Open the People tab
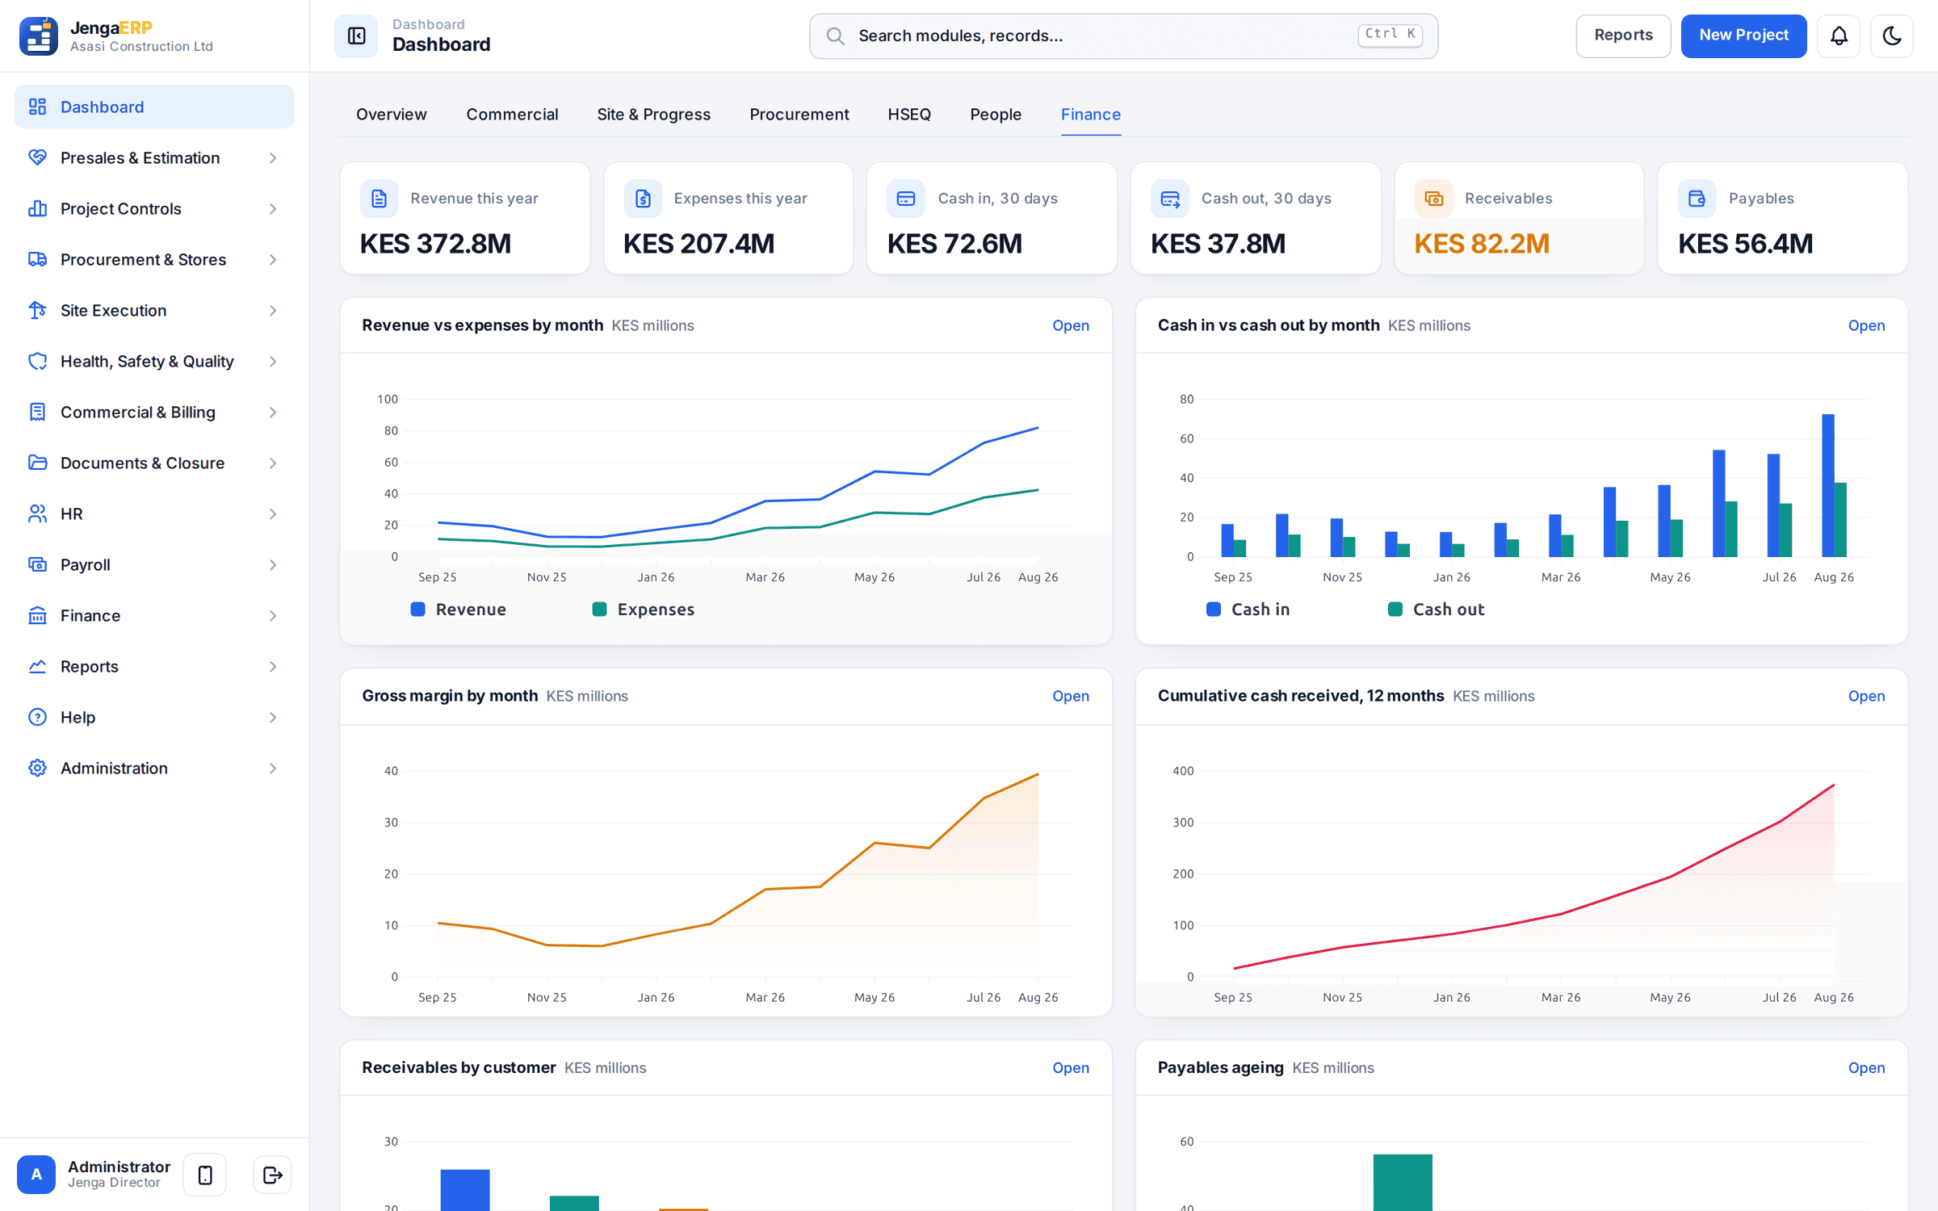 [996, 115]
